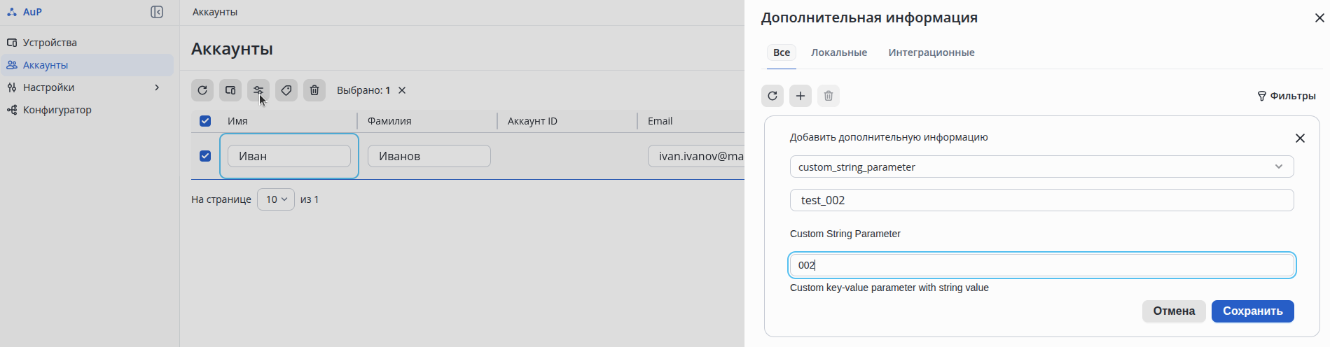Open additional info sliders icon
Screen dimensions: 1330x347
pos(258,90)
